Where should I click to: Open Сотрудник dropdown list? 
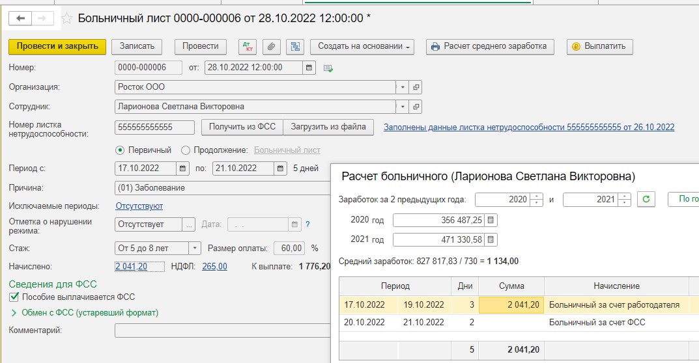[x=402, y=107]
